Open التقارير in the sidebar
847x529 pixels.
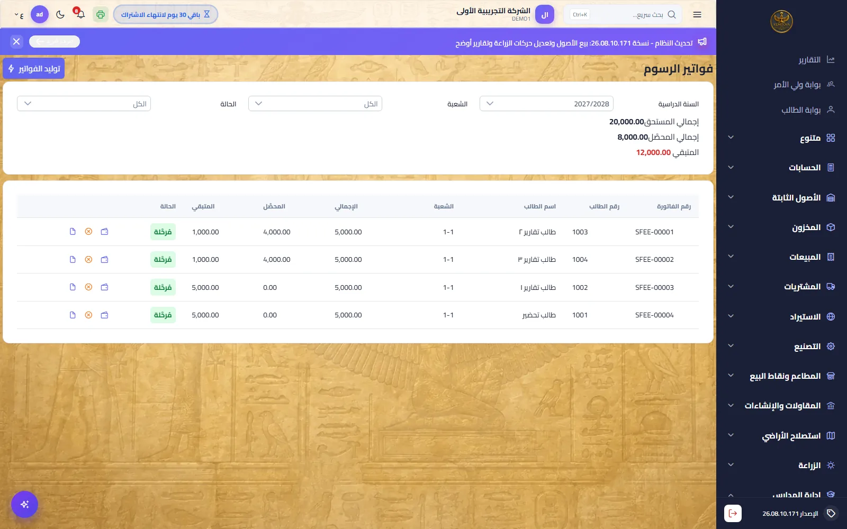(x=781, y=60)
